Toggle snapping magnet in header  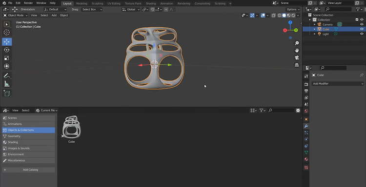click(152, 10)
